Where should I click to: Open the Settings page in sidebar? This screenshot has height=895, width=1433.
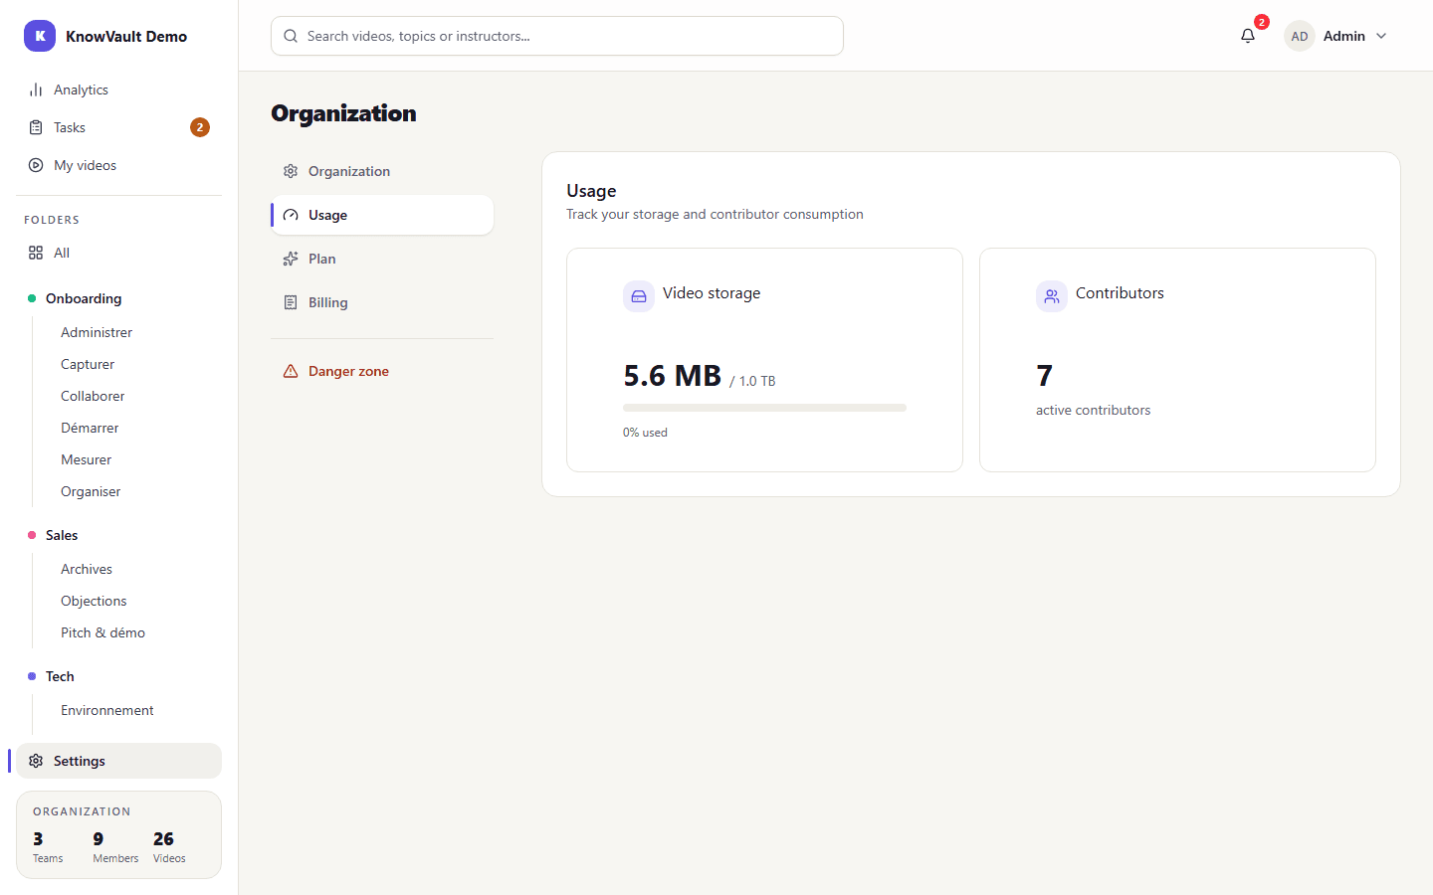coord(118,761)
